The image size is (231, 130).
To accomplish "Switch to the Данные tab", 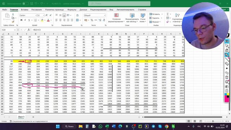I will [83, 10].
